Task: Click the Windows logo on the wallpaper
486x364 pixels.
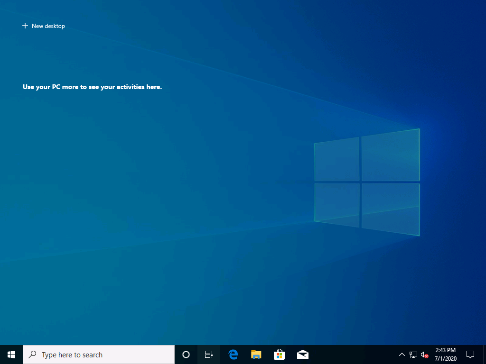Action: click(x=367, y=182)
